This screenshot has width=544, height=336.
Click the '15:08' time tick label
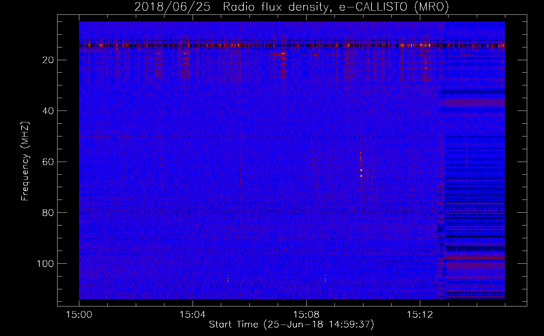click(x=306, y=315)
